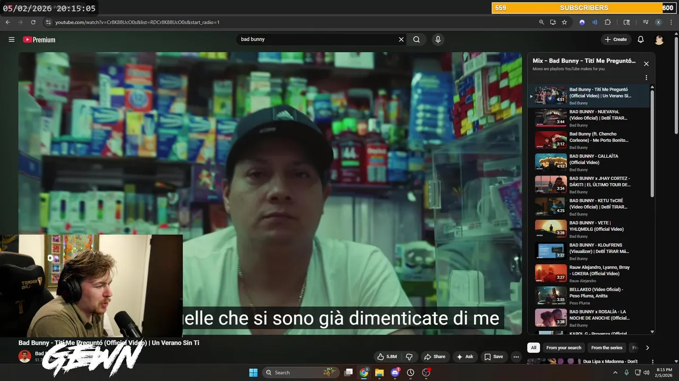Open the YouTube account avatar menu
The height and width of the screenshot is (381, 679).
pyautogui.click(x=659, y=40)
